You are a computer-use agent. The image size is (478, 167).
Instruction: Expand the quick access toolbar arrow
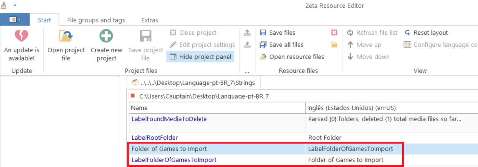pos(15,5)
